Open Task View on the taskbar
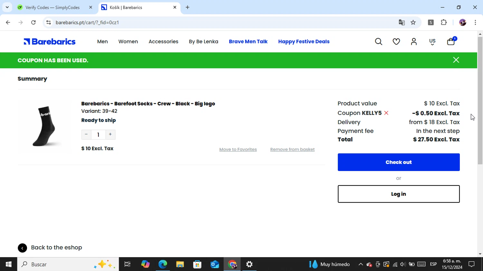The height and width of the screenshot is (271, 483). 128,264
